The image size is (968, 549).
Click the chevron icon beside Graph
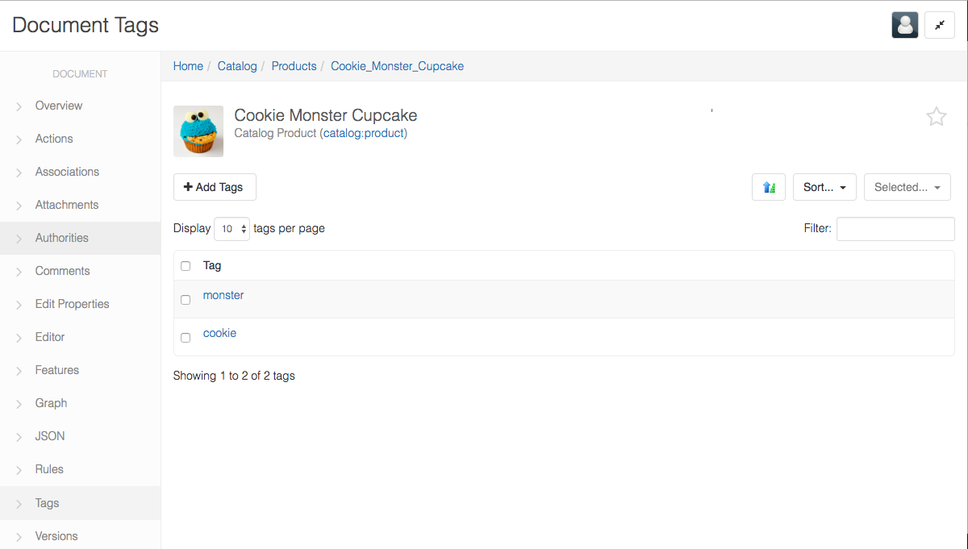click(19, 404)
